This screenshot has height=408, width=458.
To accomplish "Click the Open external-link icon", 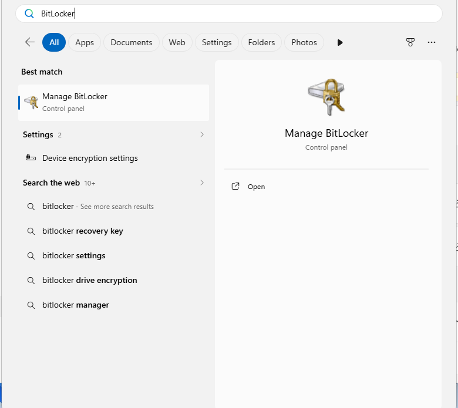I will pyautogui.click(x=235, y=186).
